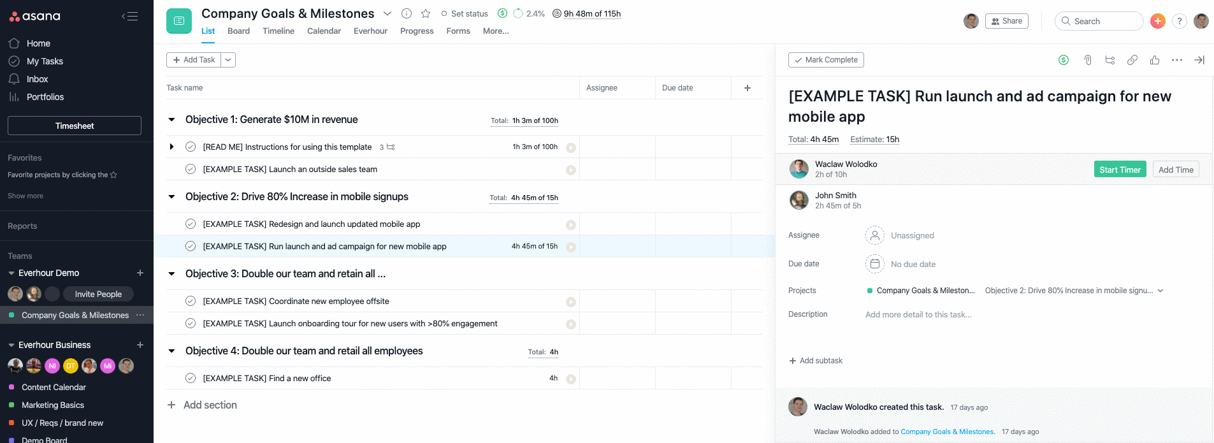Copy task link with the link icon
The width and height of the screenshot is (1214, 443).
tap(1132, 60)
